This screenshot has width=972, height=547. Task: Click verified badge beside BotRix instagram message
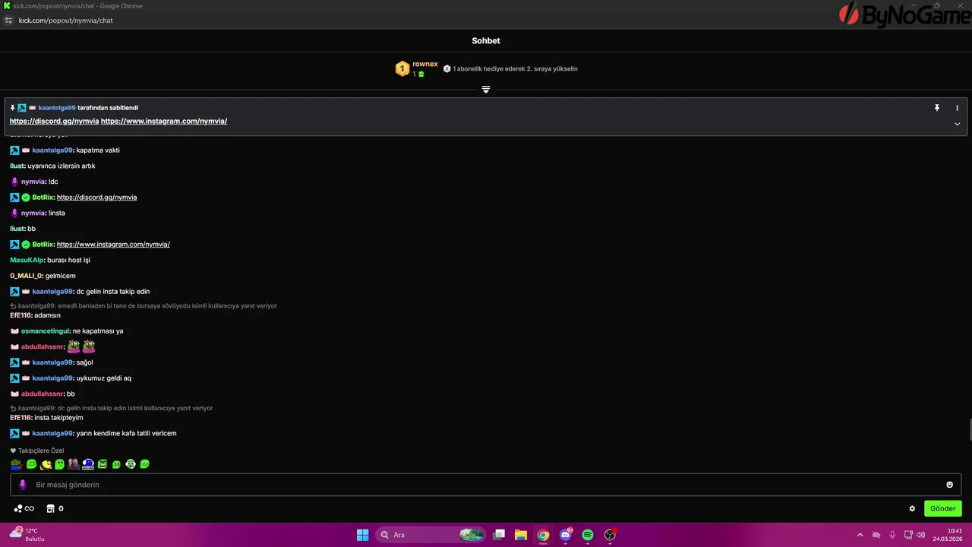click(x=26, y=245)
